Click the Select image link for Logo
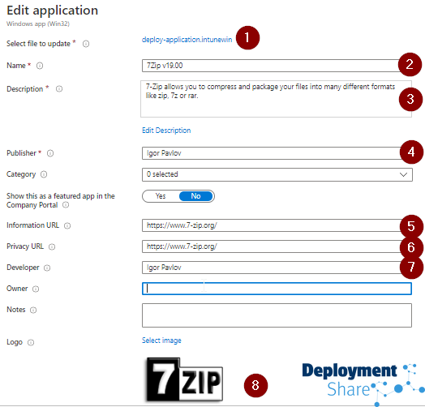The height and width of the screenshot is (407, 425). [161, 341]
